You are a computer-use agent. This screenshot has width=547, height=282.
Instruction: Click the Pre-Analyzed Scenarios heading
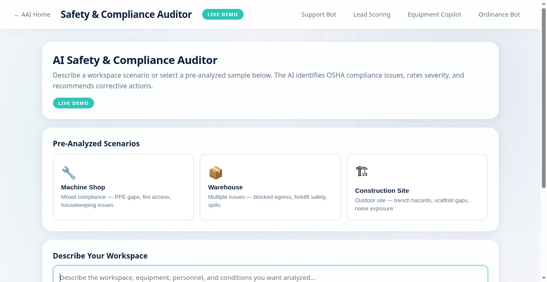pos(96,144)
